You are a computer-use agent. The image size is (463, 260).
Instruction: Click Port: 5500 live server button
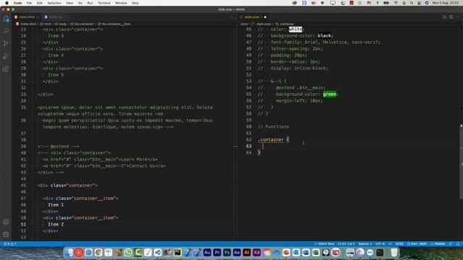417,244
